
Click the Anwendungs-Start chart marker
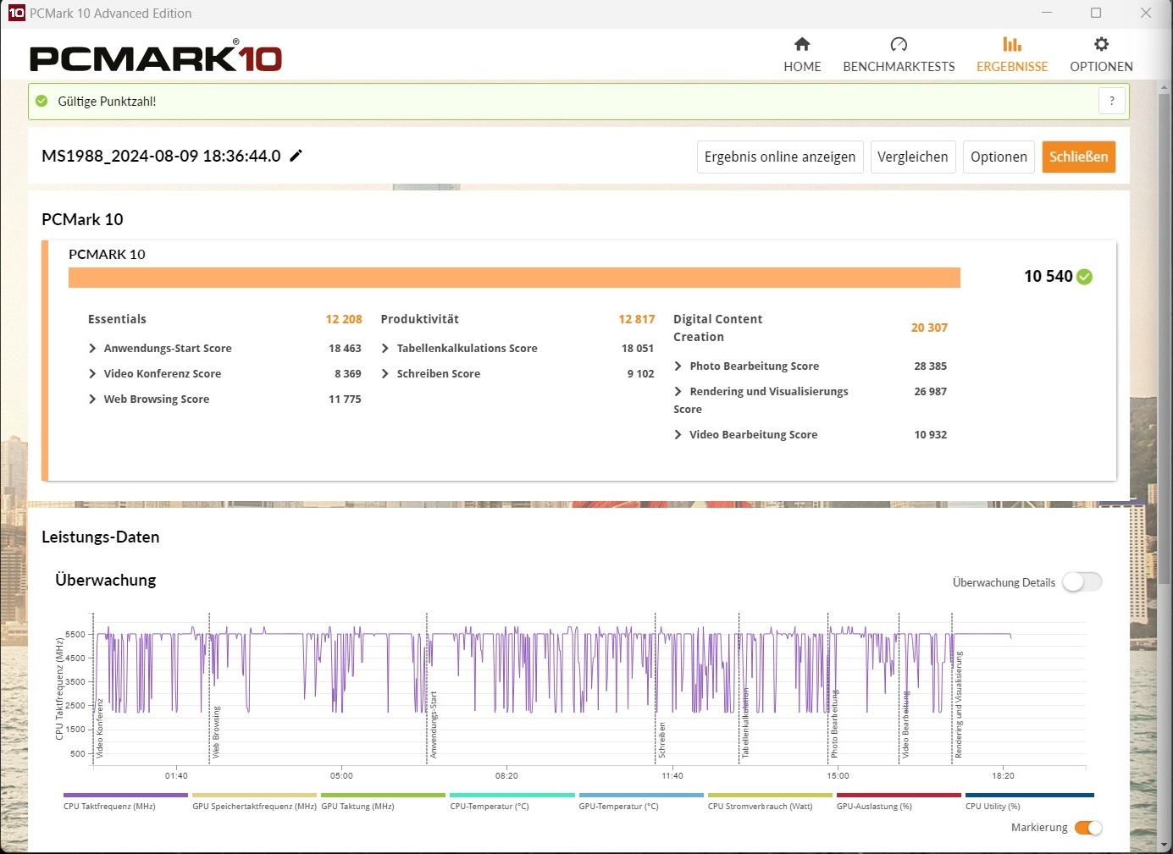(x=433, y=725)
